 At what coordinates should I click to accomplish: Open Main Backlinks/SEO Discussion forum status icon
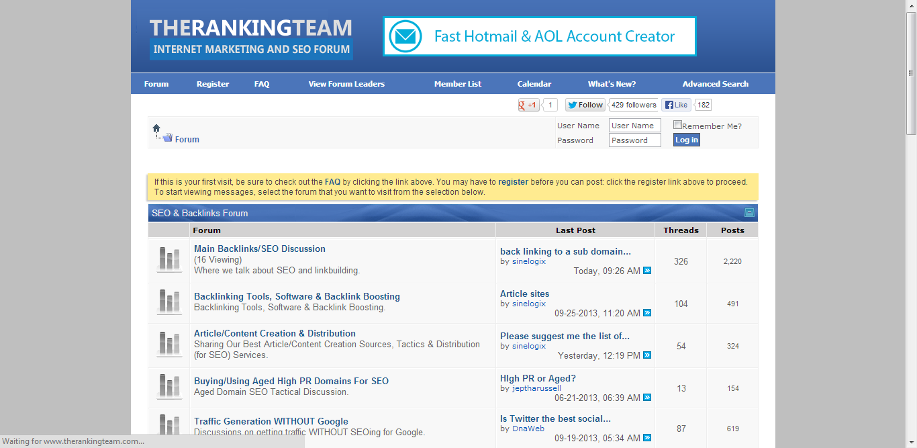pyautogui.click(x=169, y=259)
